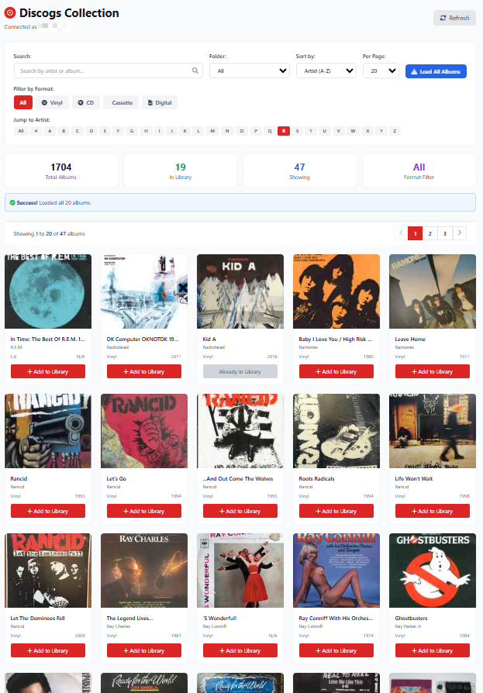This screenshot has height=693, width=483.
Task: Jump to artists starting with Q
Action: [x=270, y=131]
